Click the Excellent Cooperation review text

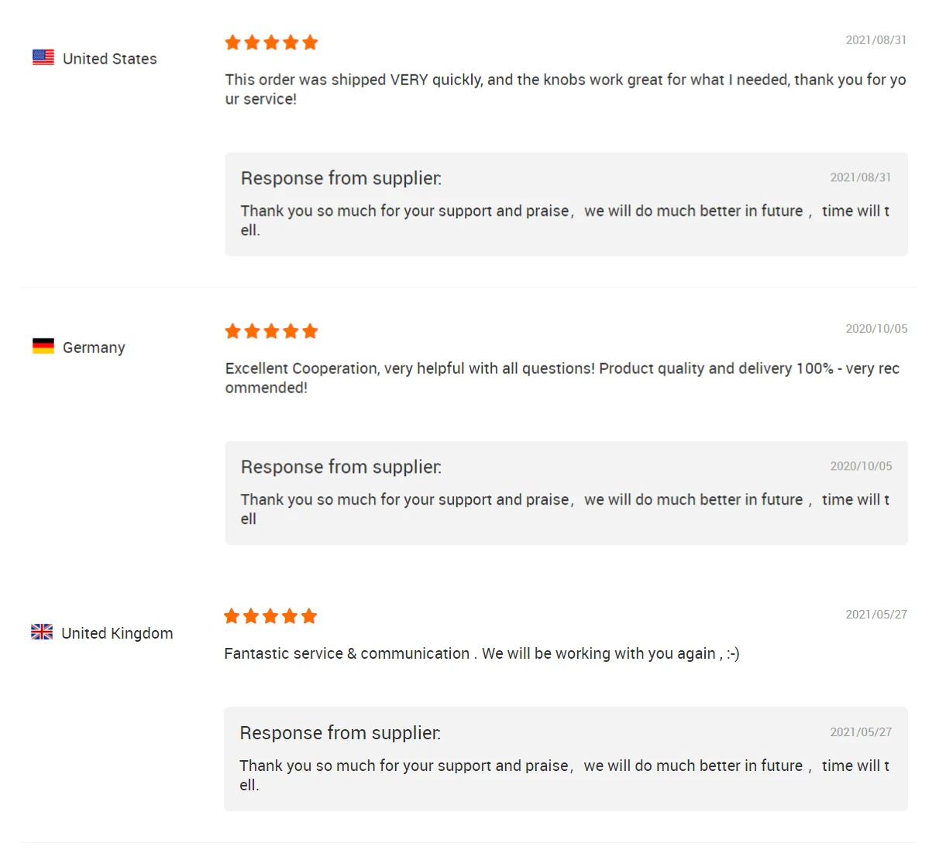coord(562,378)
